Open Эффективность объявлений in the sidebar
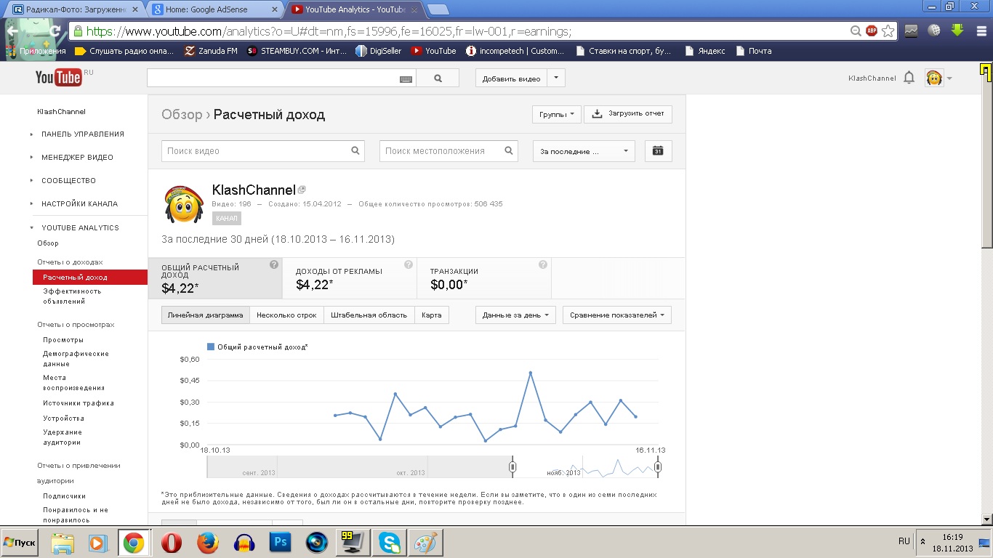The width and height of the screenshot is (993, 558). point(72,296)
